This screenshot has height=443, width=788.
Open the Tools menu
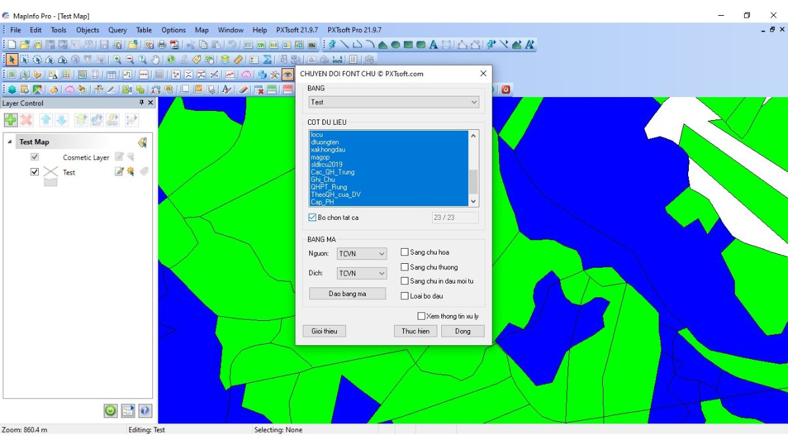tap(58, 30)
